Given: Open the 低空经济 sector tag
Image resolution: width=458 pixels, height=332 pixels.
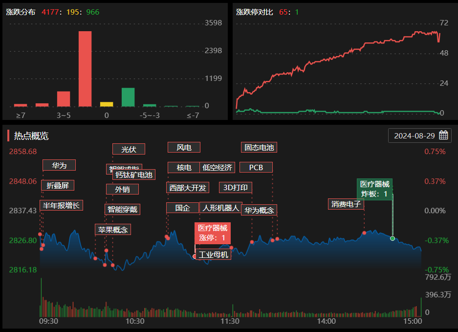Looking at the screenshot, I should pos(218,167).
